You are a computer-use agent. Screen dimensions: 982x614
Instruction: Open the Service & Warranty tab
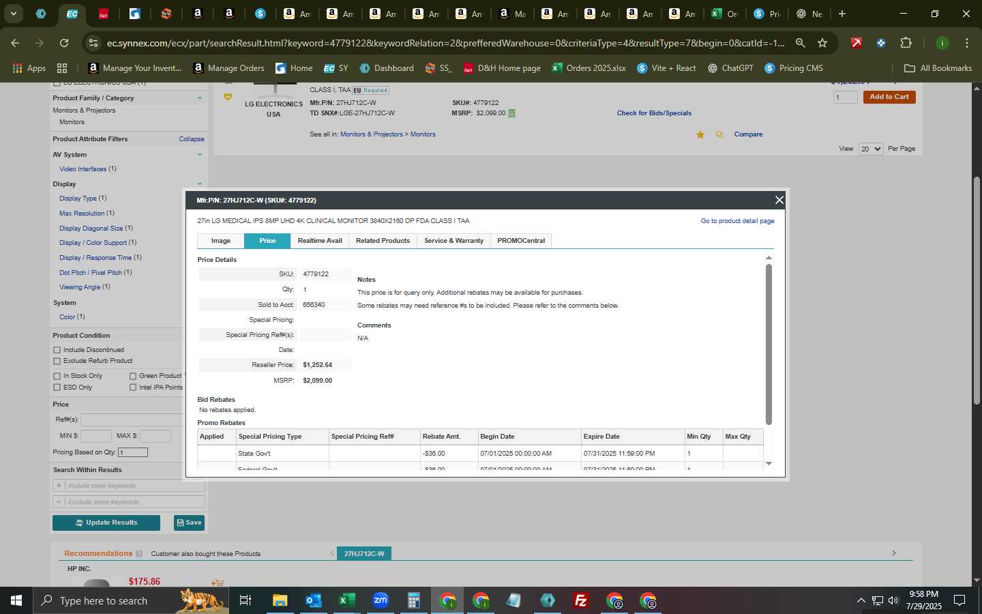(x=453, y=241)
